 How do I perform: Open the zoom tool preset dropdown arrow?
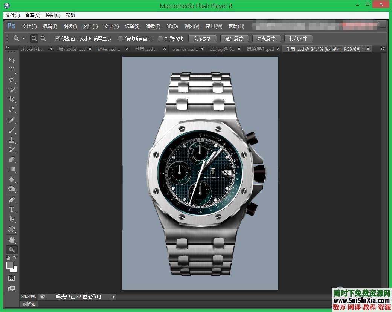tap(24, 38)
